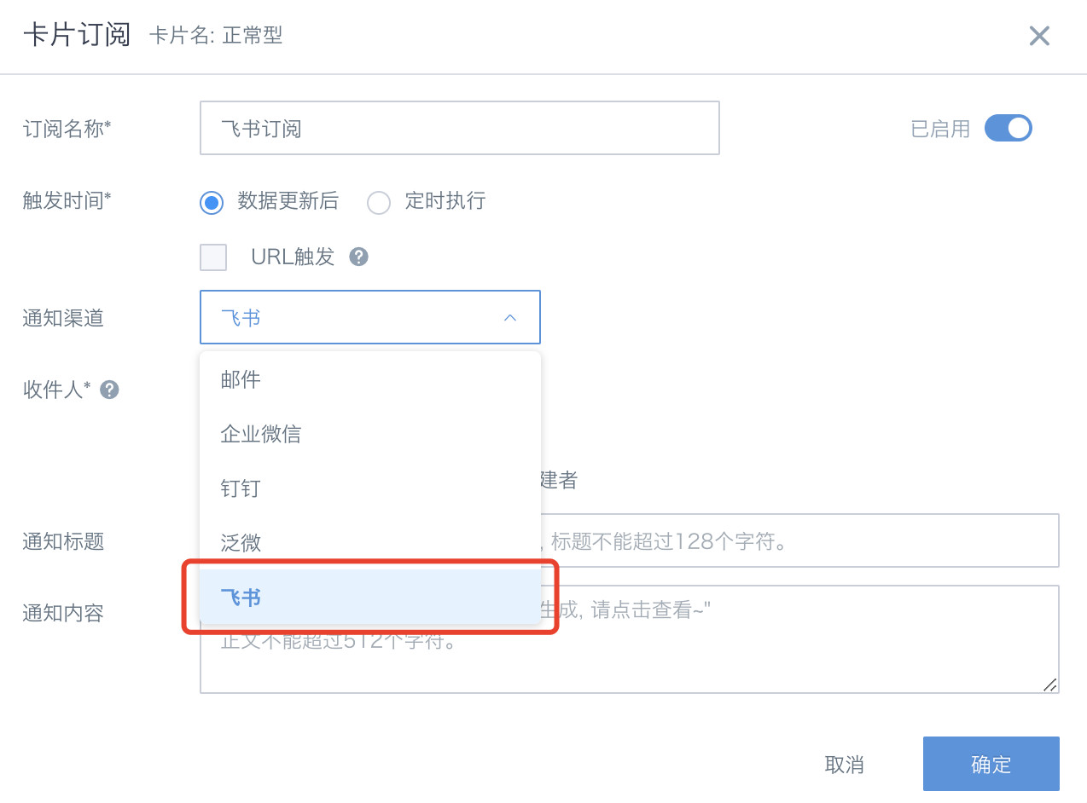Select the 数据更新后 radio button

pyautogui.click(x=212, y=203)
